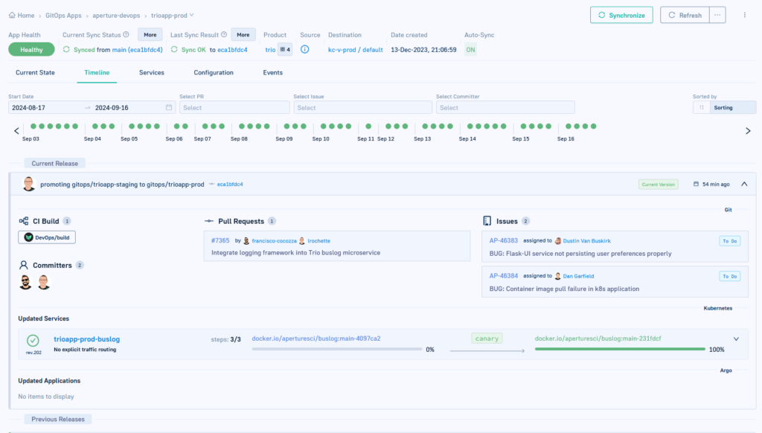Switch to the Services tab
The height and width of the screenshot is (433, 762).
(x=151, y=73)
